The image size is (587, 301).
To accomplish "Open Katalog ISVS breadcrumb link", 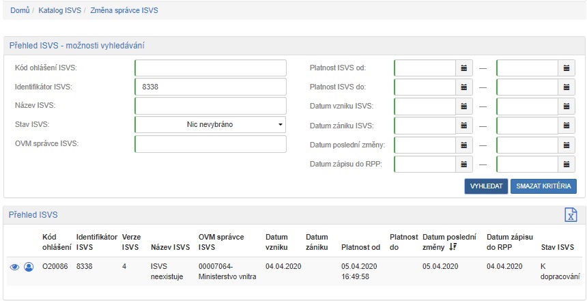I will (x=60, y=11).
